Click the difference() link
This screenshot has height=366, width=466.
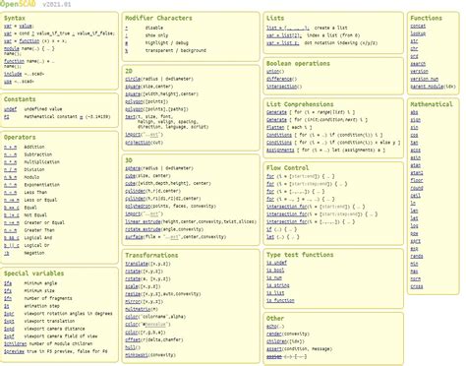279,79
